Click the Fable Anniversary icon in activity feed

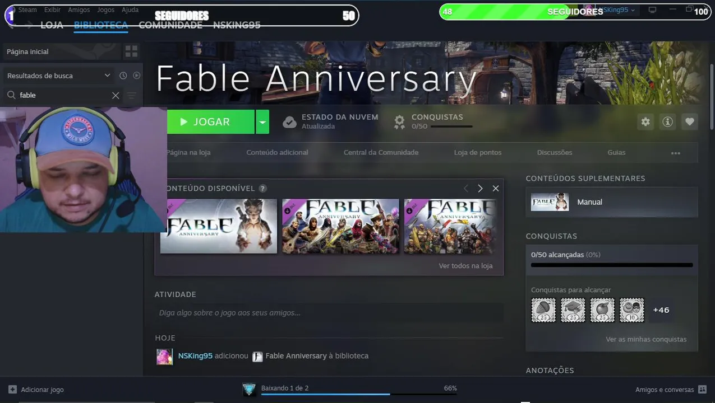click(x=257, y=357)
